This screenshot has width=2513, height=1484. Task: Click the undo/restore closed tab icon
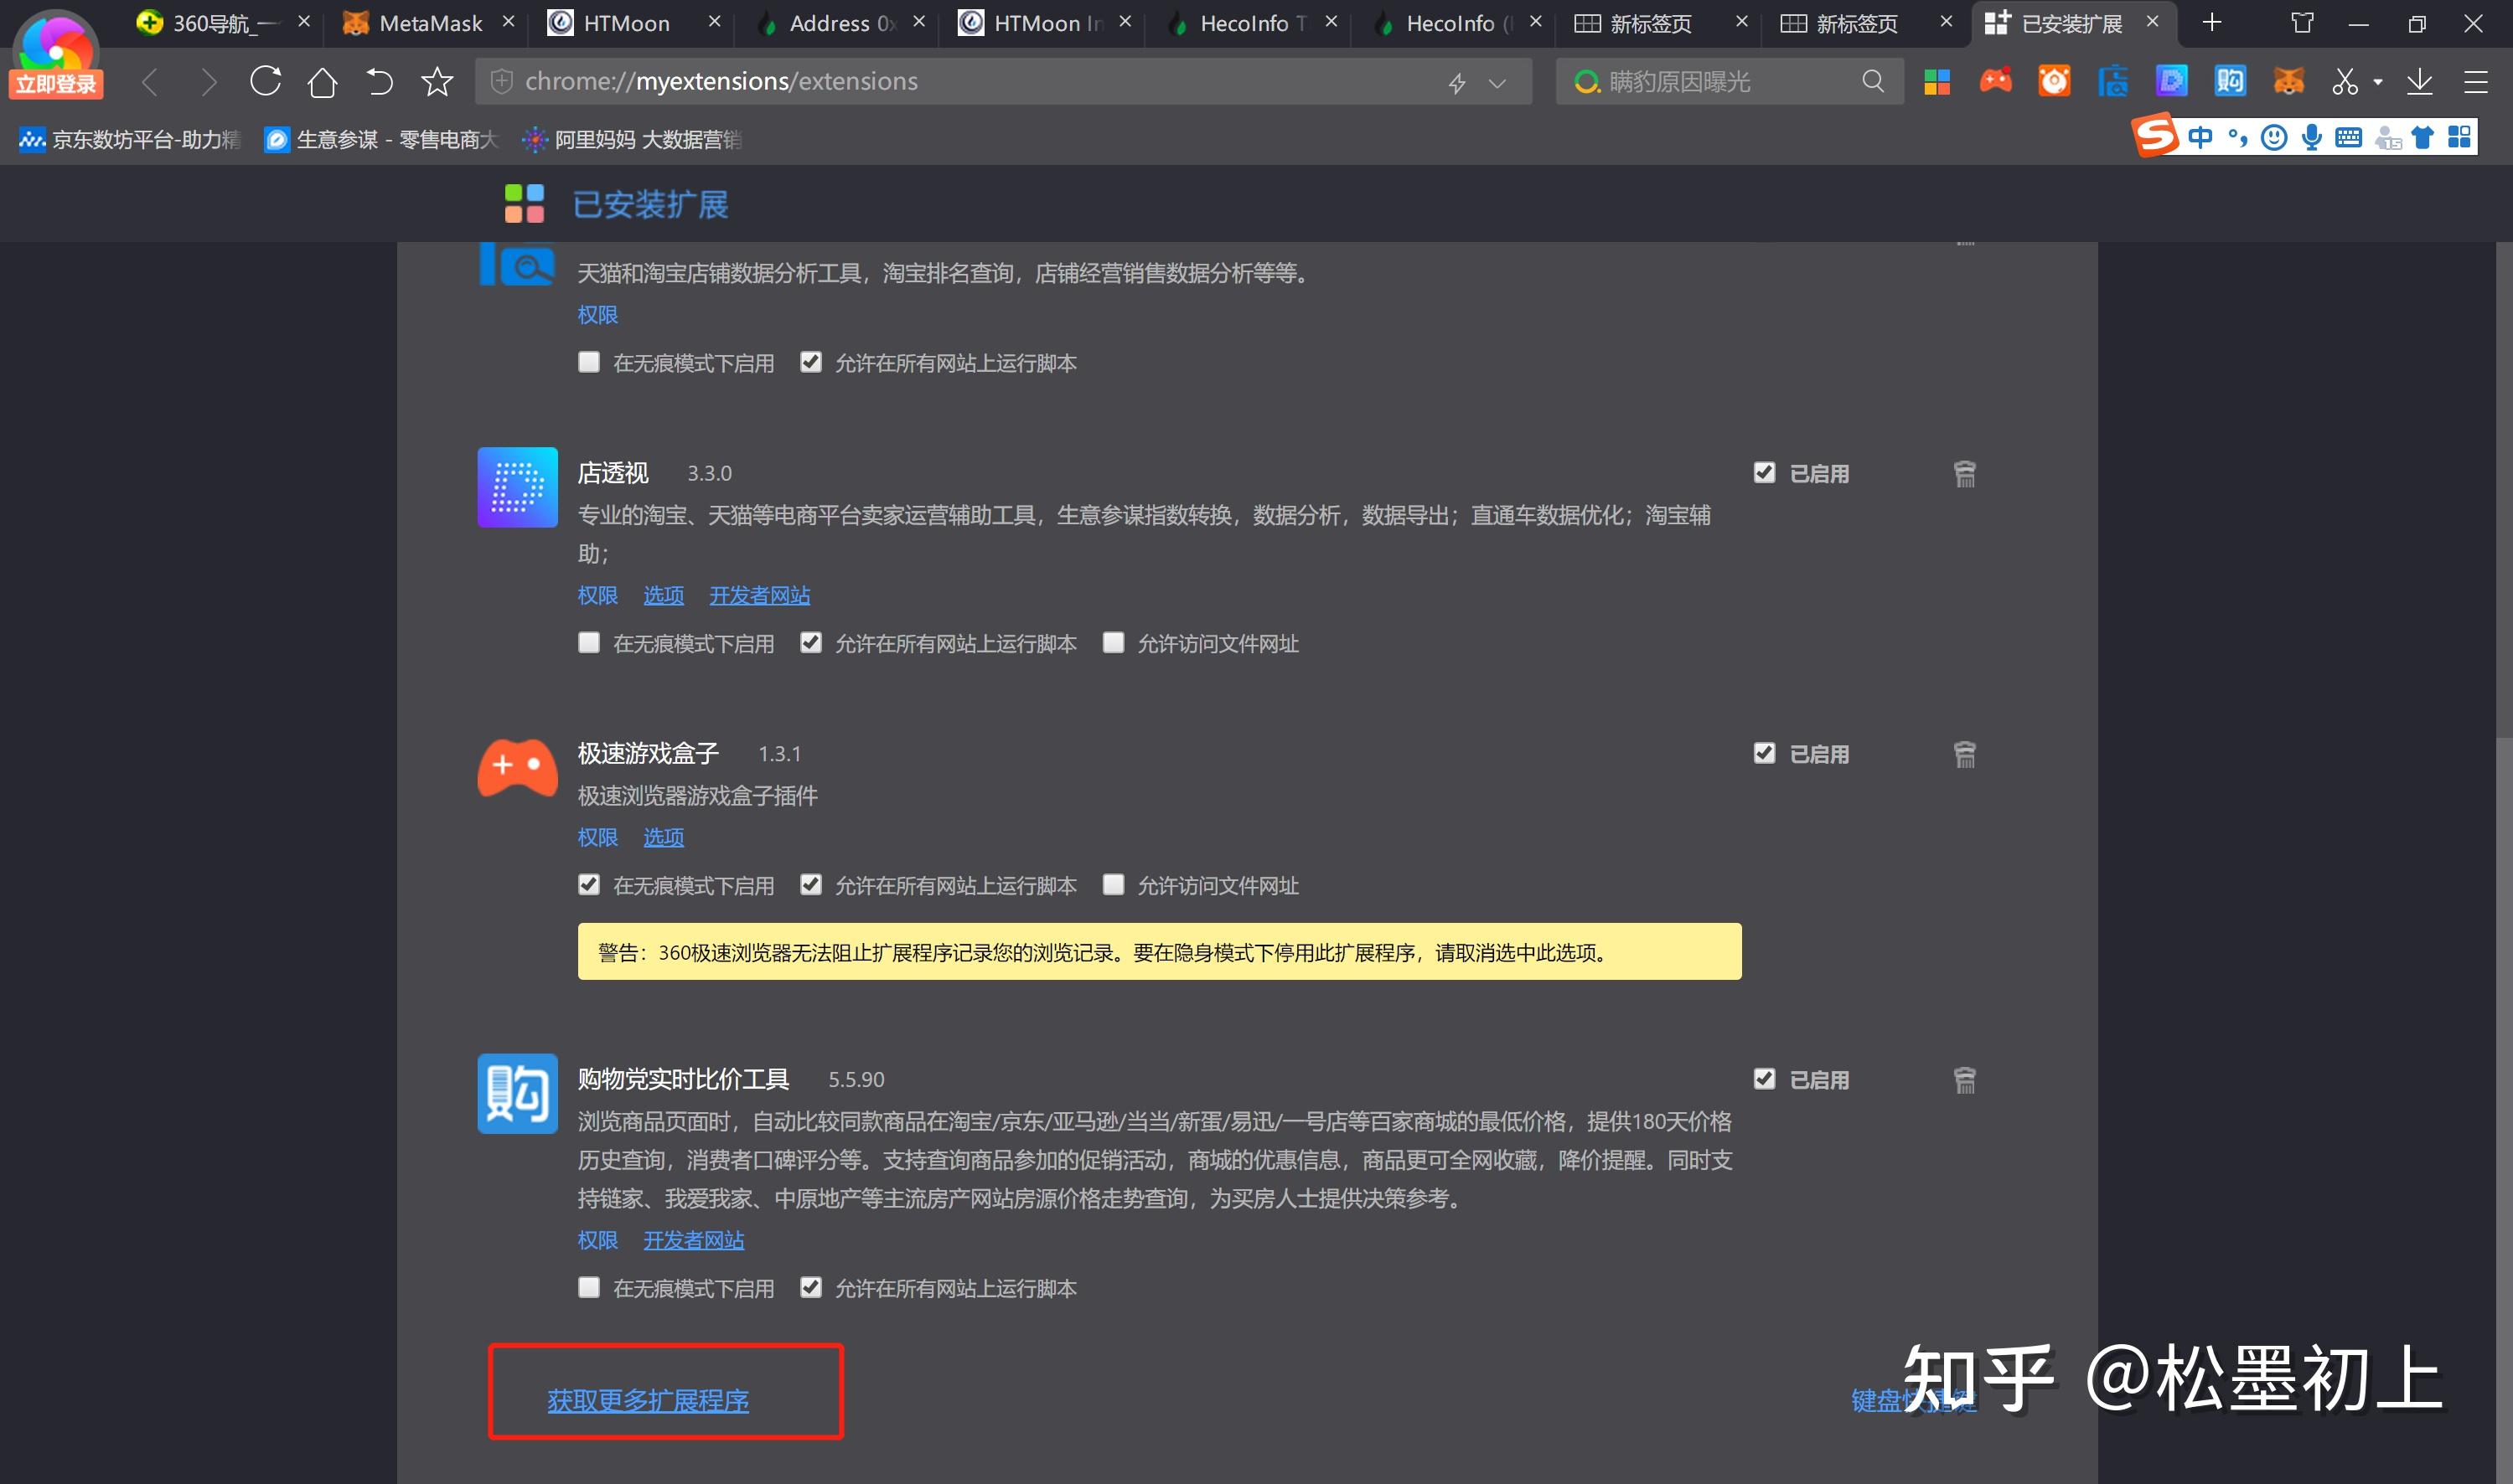coord(379,82)
